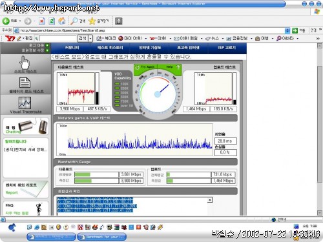Expand the address bar dropdown arrow

(x=287, y=30)
